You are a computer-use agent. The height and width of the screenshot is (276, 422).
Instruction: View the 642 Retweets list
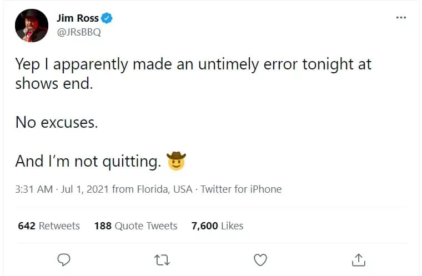(49, 225)
